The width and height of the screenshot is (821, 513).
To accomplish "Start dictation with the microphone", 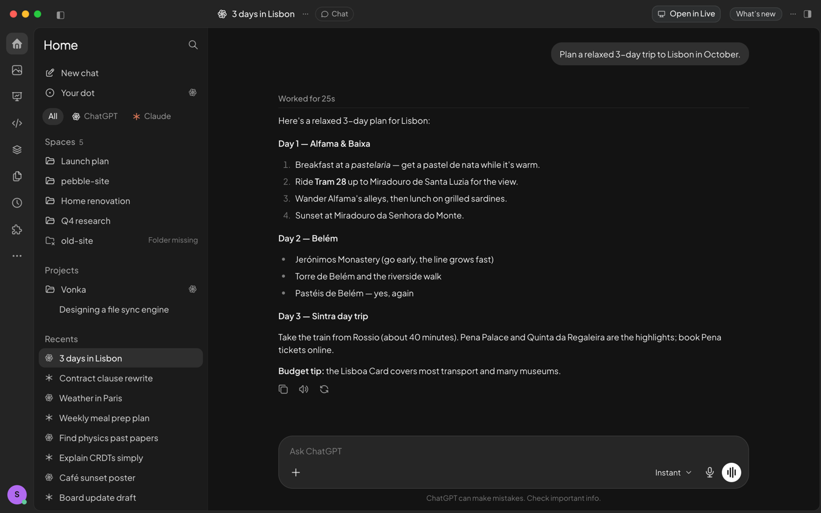I will point(710,473).
